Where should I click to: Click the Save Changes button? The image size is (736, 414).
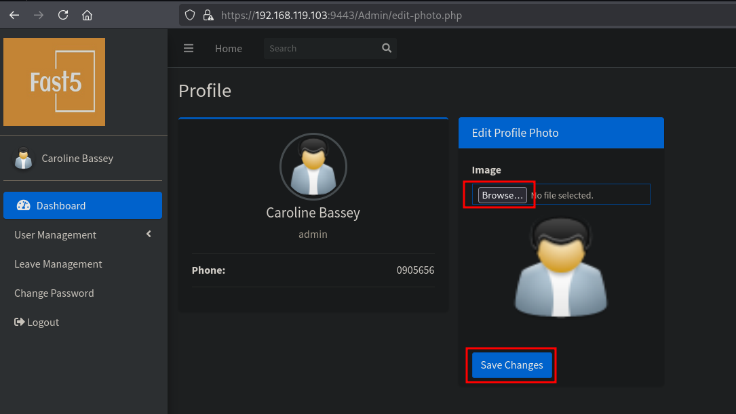point(511,365)
